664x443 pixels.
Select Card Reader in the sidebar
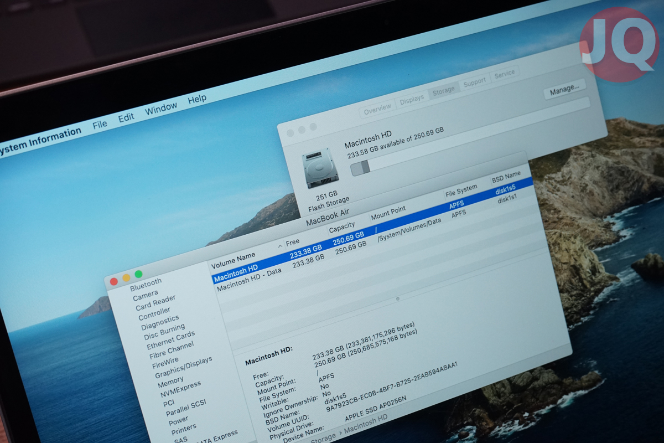155,303
